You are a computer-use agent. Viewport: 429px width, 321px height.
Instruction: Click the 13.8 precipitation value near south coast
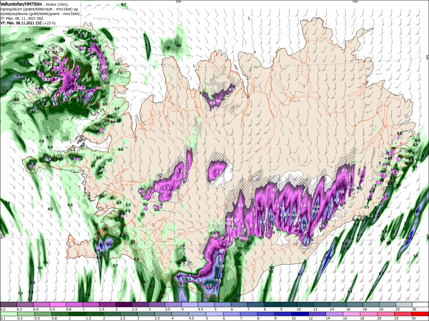tap(208, 285)
